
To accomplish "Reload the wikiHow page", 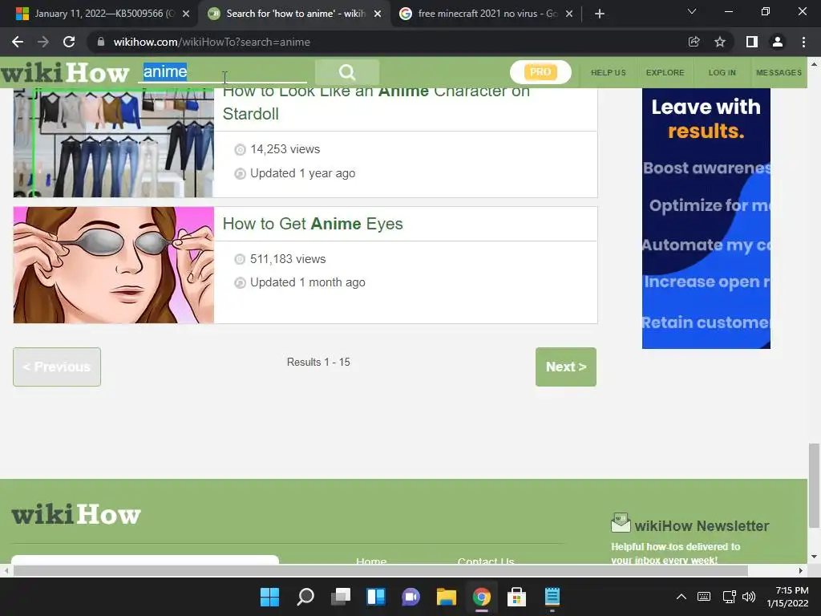I will [x=69, y=42].
